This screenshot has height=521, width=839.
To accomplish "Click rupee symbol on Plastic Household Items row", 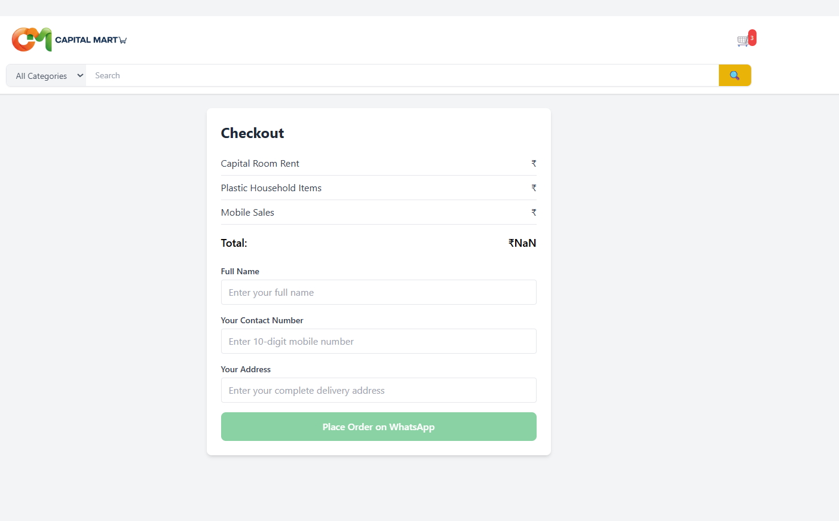I will coord(534,188).
